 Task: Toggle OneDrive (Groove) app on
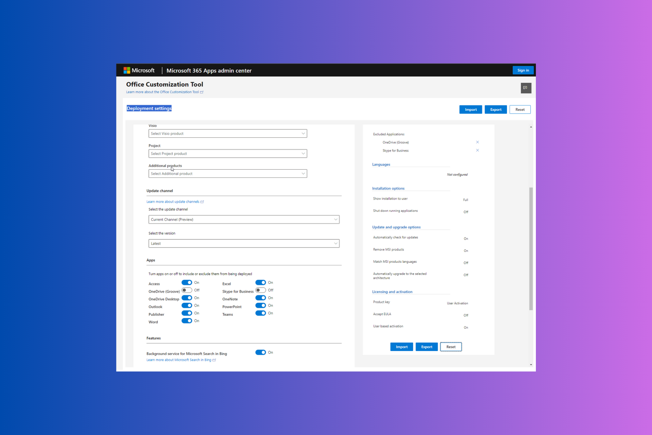pyautogui.click(x=186, y=290)
